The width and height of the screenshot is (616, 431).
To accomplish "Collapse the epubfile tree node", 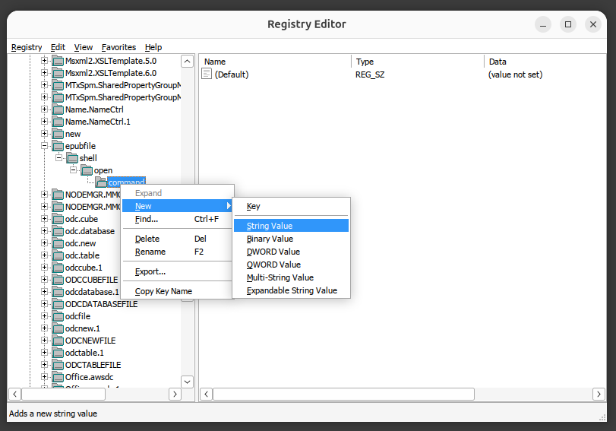I will click(44, 146).
